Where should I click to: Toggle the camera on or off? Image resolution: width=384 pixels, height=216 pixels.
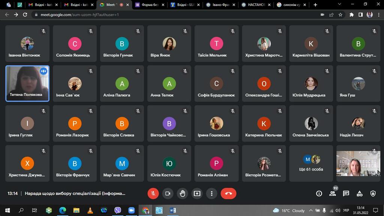point(168,193)
